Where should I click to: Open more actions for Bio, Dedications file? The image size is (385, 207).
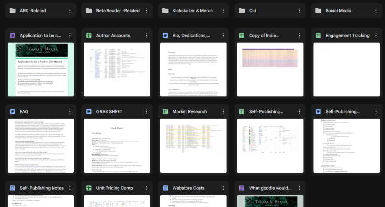coord(223,35)
